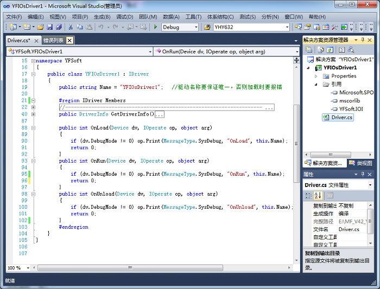Image resolution: width=380 pixels, height=289 pixels.
Task: Open the YHY632 find combo box dropdown
Action: tap(287, 27)
